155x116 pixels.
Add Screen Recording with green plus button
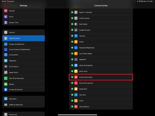tap(72, 77)
